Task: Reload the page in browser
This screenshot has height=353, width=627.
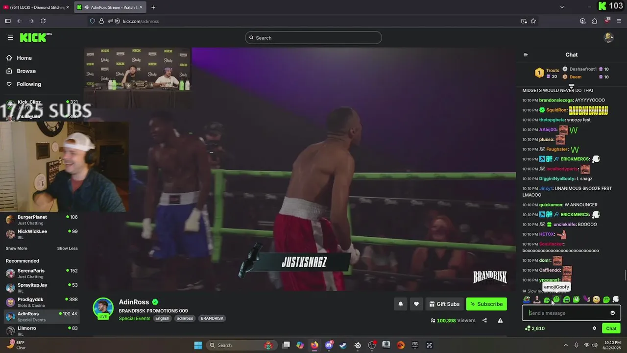Action: click(43, 21)
